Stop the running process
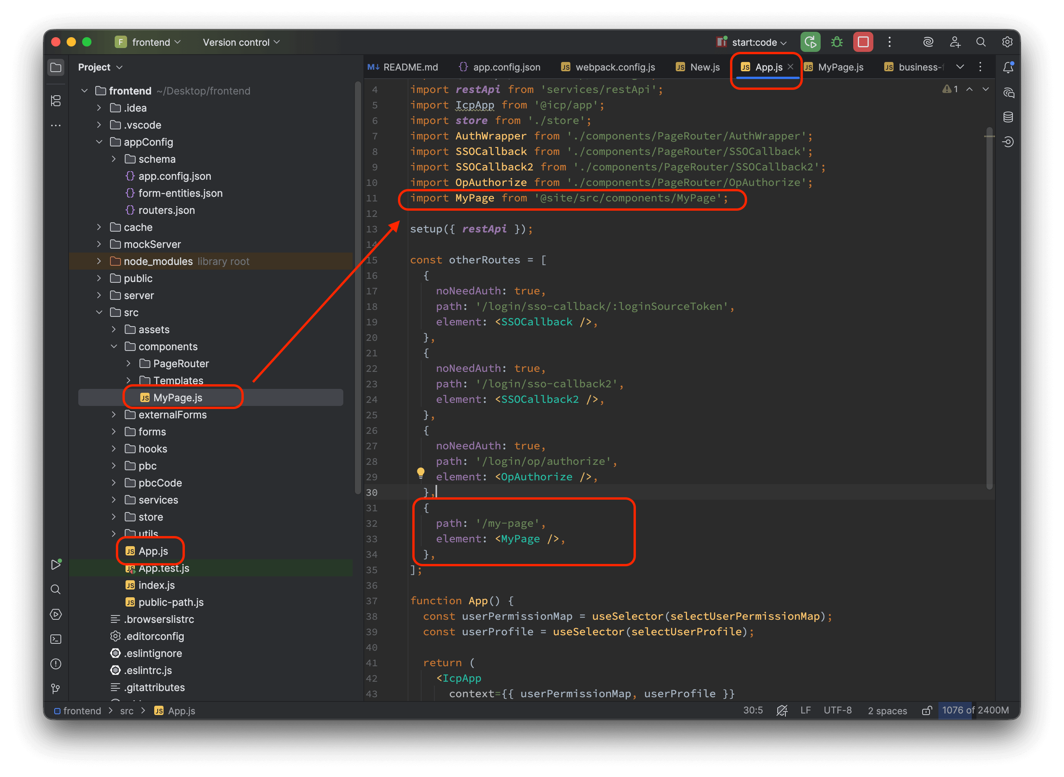The width and height of the screenshot is (1064, 777). 864,42
